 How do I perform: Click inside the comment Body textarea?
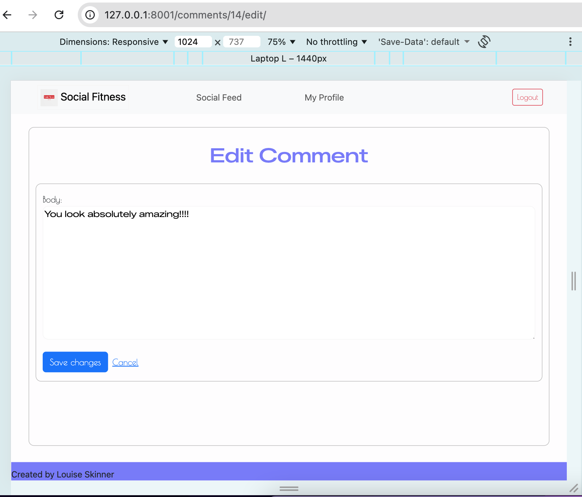289,271
